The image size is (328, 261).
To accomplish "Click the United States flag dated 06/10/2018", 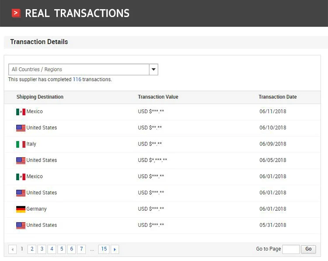I will 21,128.
